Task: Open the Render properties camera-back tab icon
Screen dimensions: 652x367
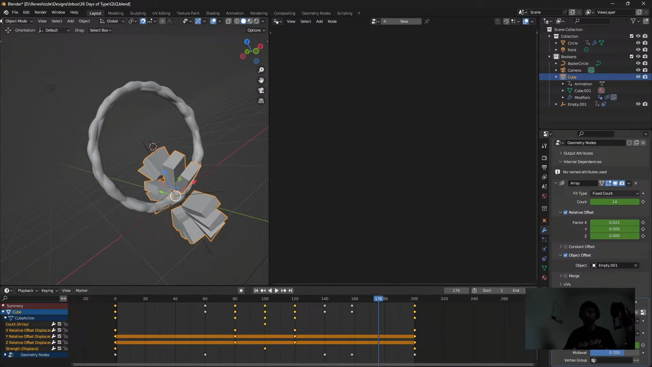Action: [x=544, y=158]
